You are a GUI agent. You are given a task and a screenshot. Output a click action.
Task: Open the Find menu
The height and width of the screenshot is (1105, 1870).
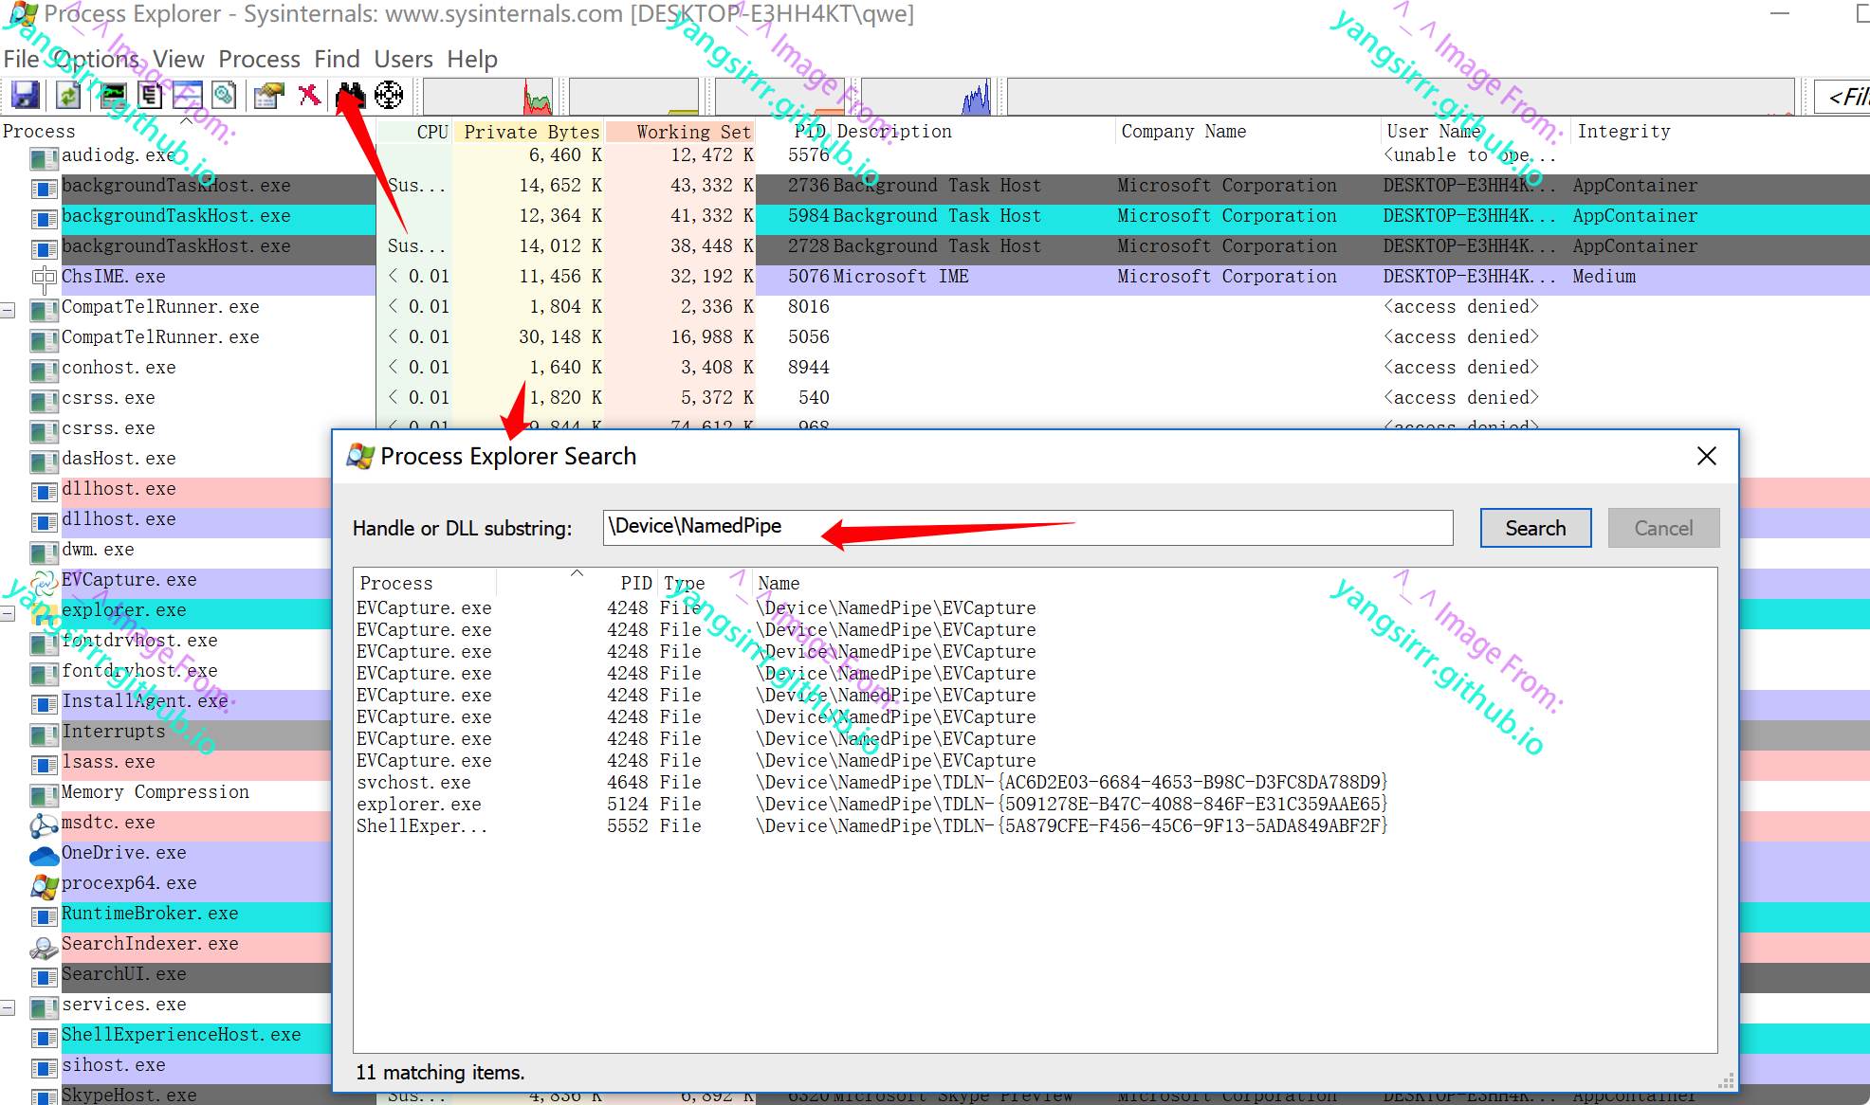[x=337, y=59]
